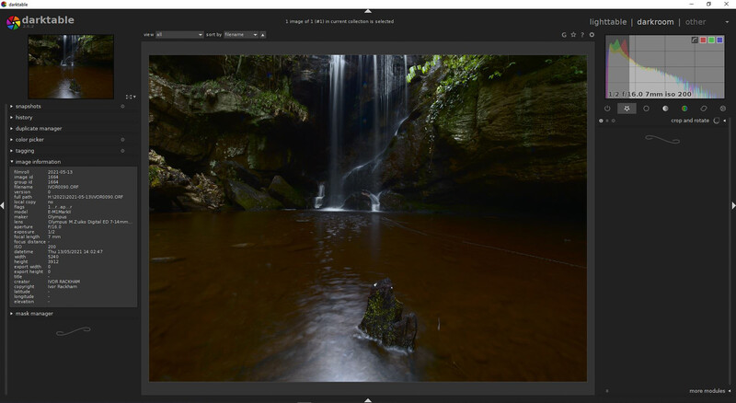This screenshot has height=403, width=736.
Task: Open the effects modules group
Action: (723, 109)
